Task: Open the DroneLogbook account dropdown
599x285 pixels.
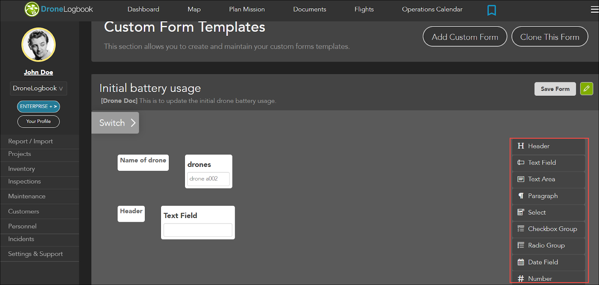Action: [38, 88]
